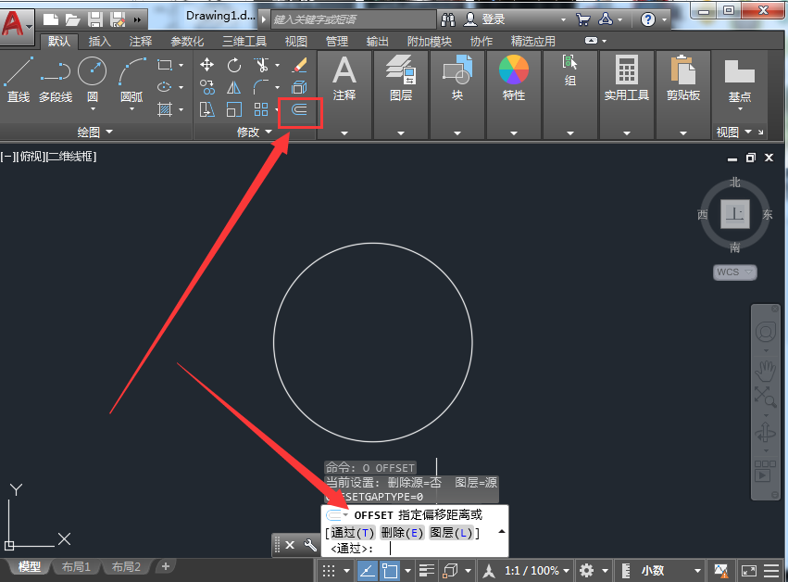
Task: Switch to the 布局1 layout tab
Action: [76, 567]
